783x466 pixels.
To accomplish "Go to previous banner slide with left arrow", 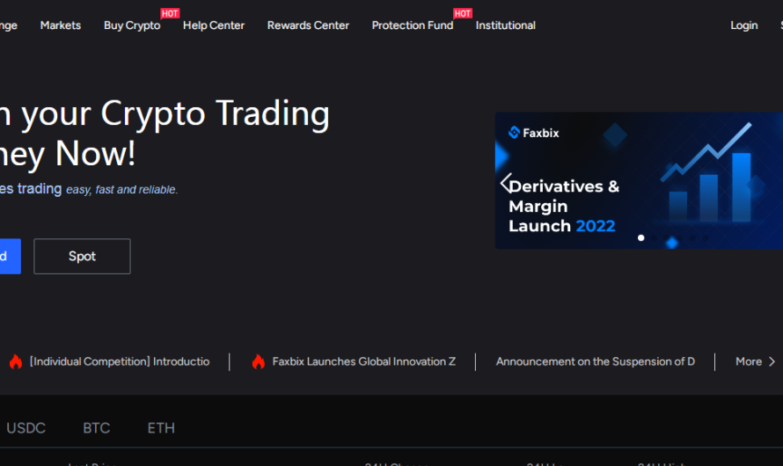I will pyautogui.click(x=505, y=183).
